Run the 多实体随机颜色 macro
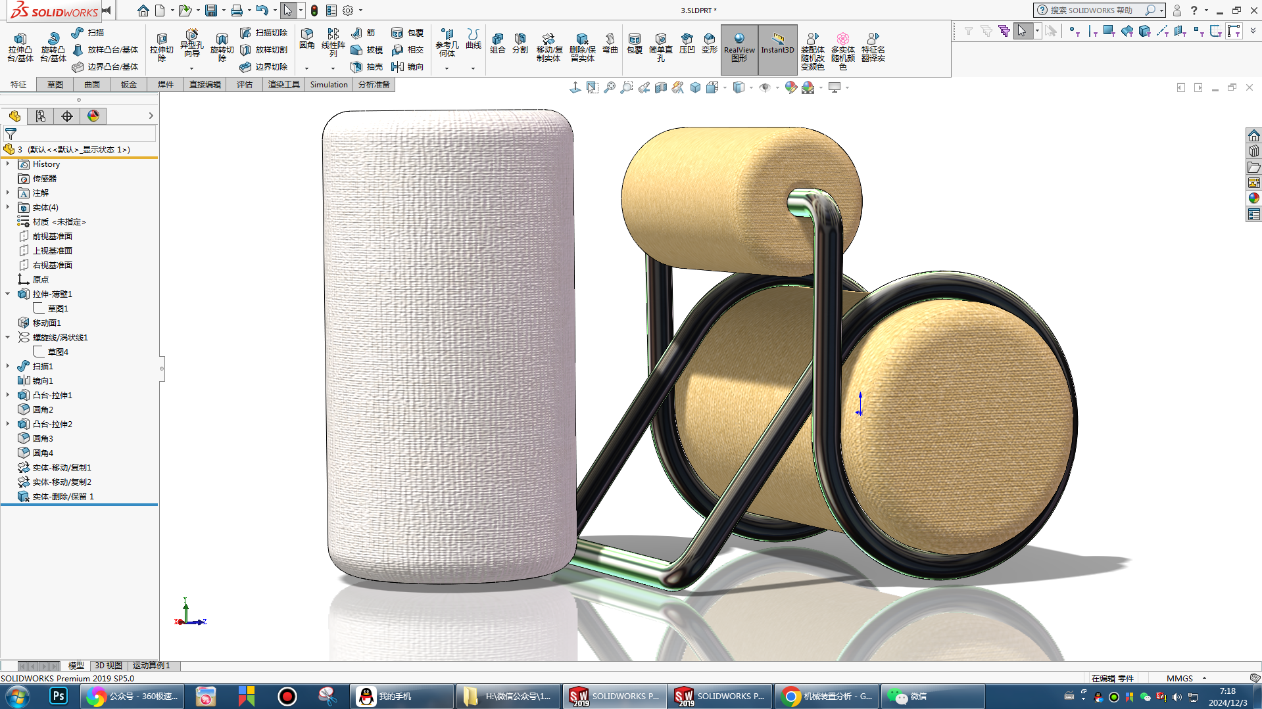1262x709 pixels. tap(843, 51)
